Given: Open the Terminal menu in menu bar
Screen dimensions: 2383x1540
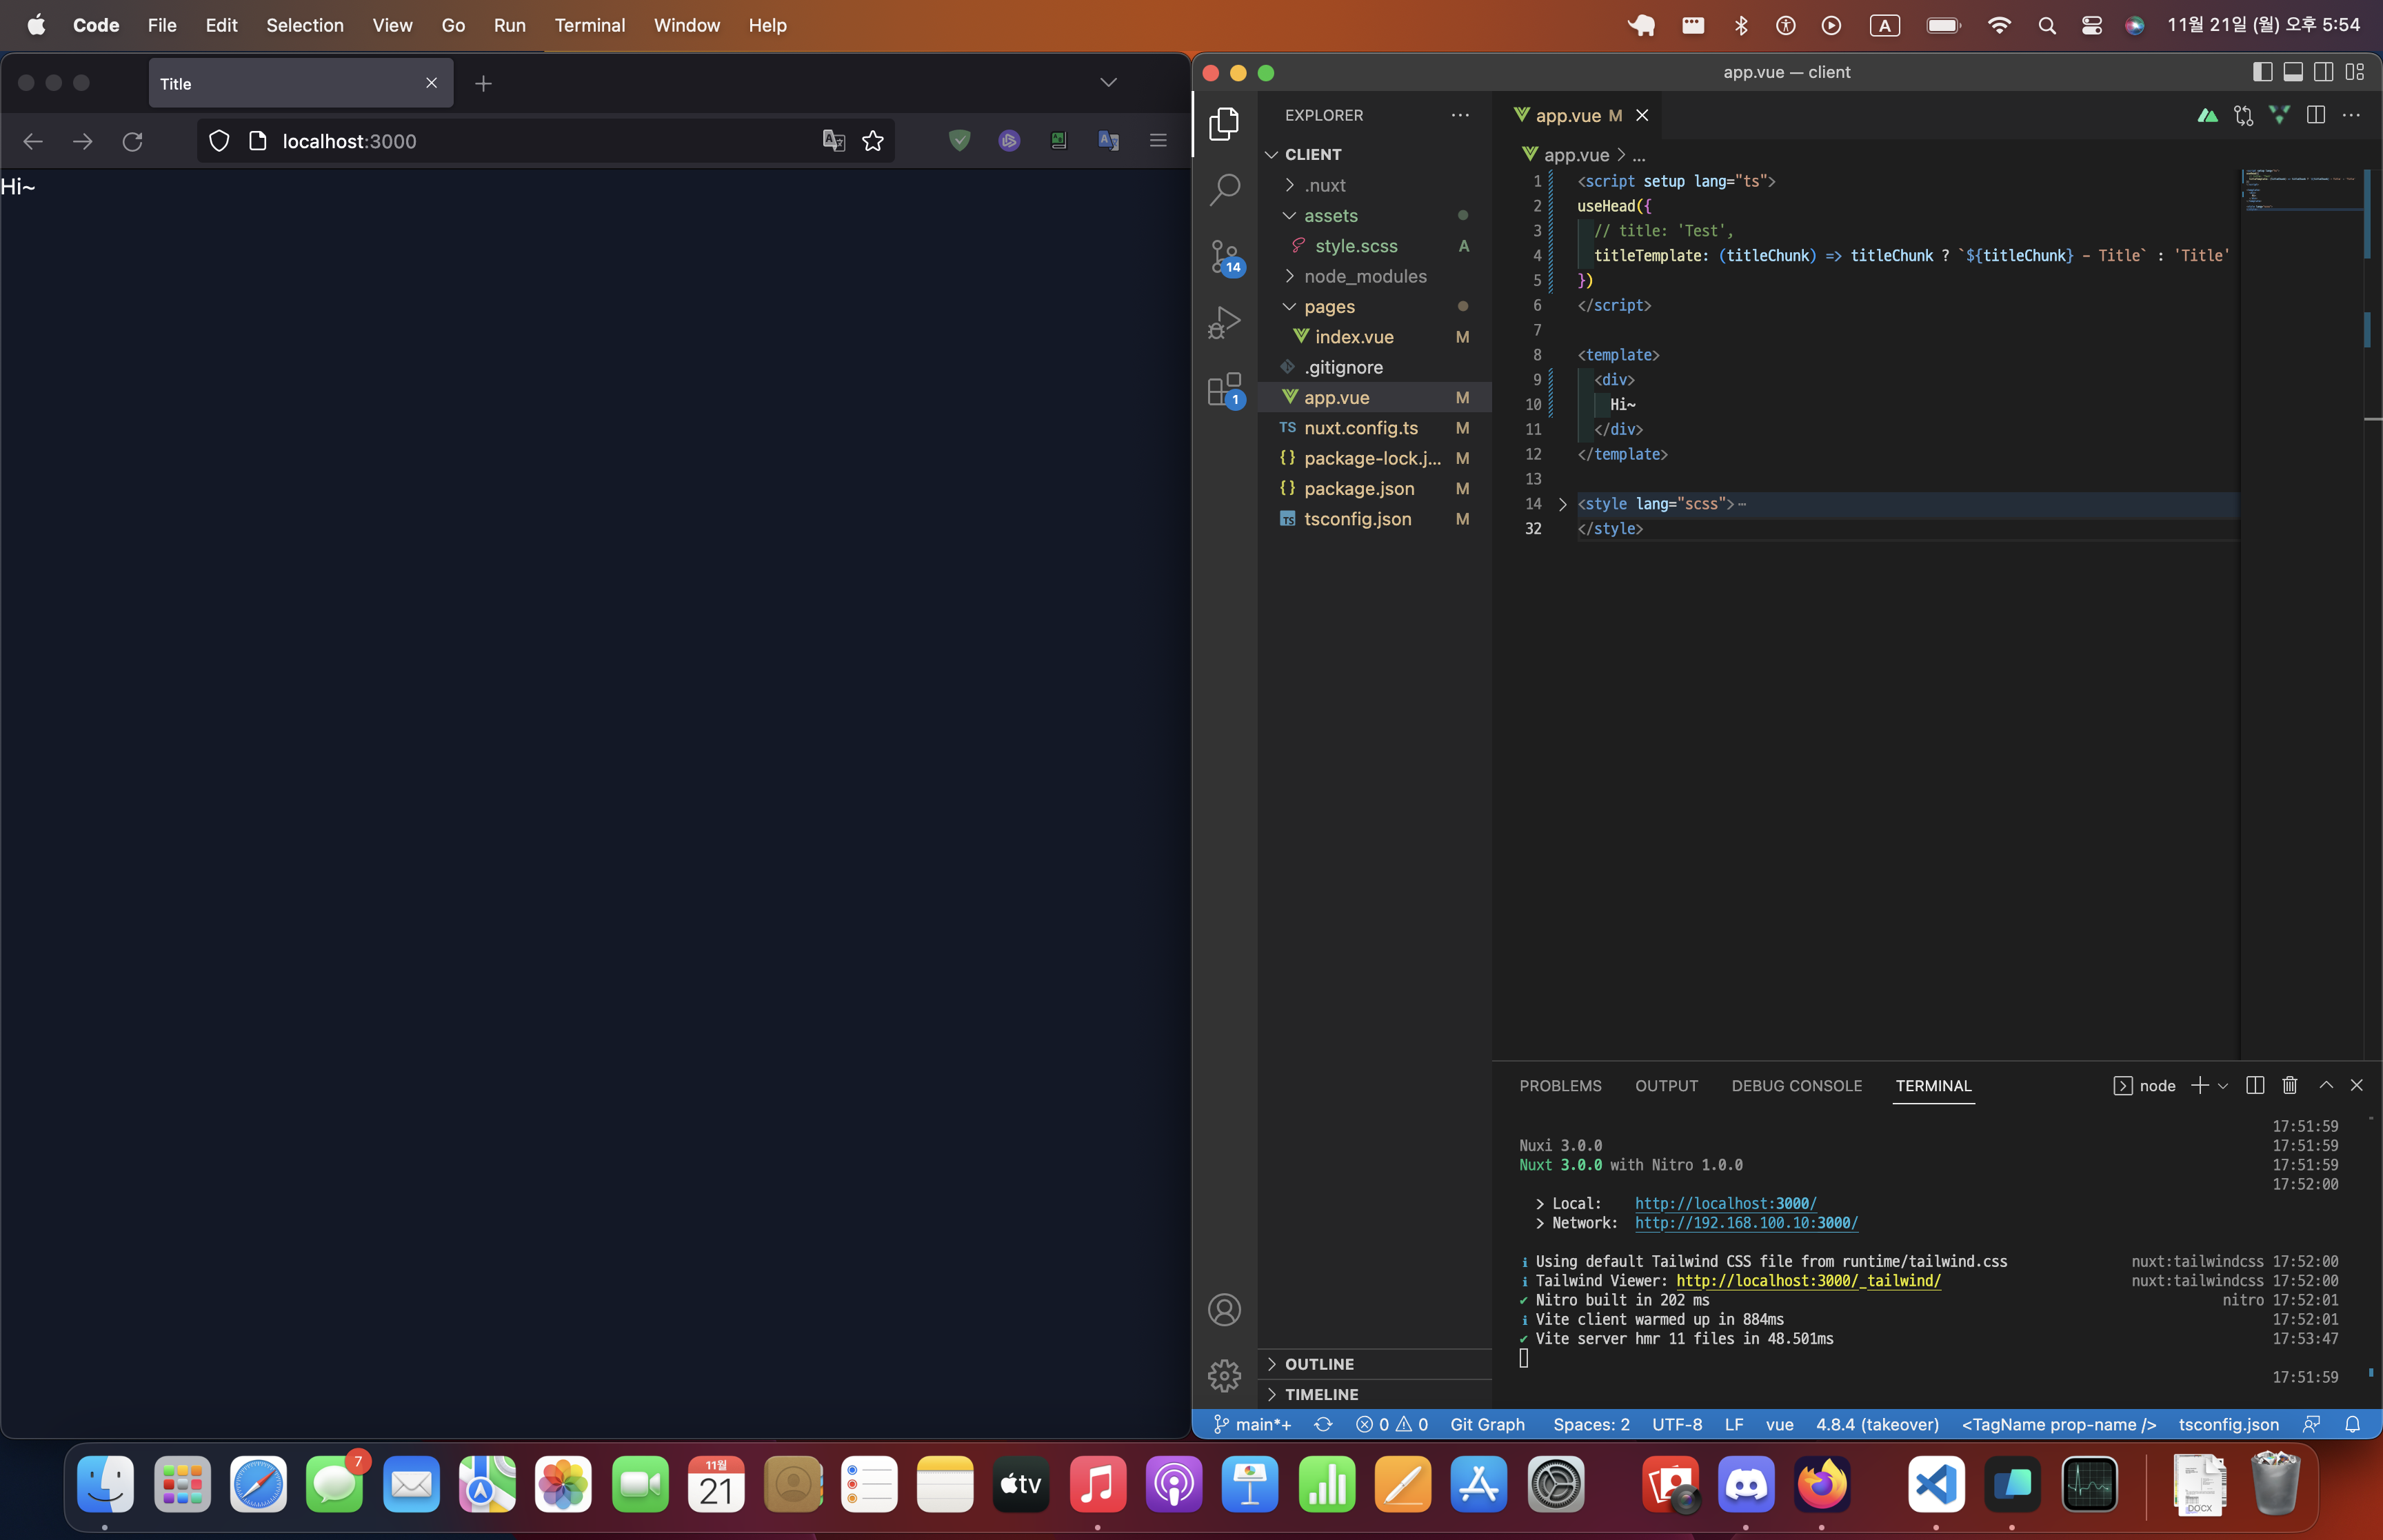Looking at the screenshot, I should (589, 25).
